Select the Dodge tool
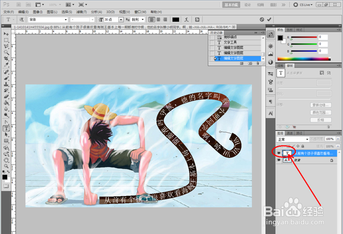Image resolution: width=343 pixels, height=234 pixels. click(6, 115)
